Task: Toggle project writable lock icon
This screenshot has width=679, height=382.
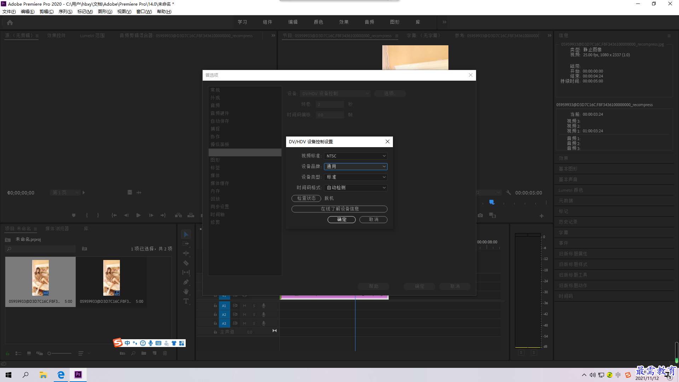Action: point(8,353)
